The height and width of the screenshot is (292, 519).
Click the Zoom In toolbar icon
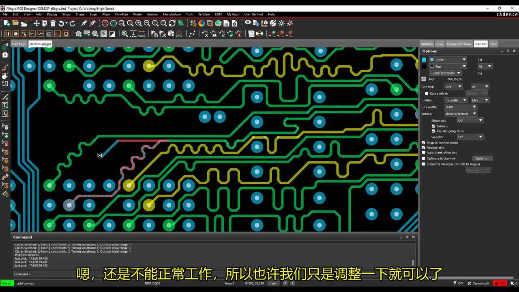(x=138, y=23)
